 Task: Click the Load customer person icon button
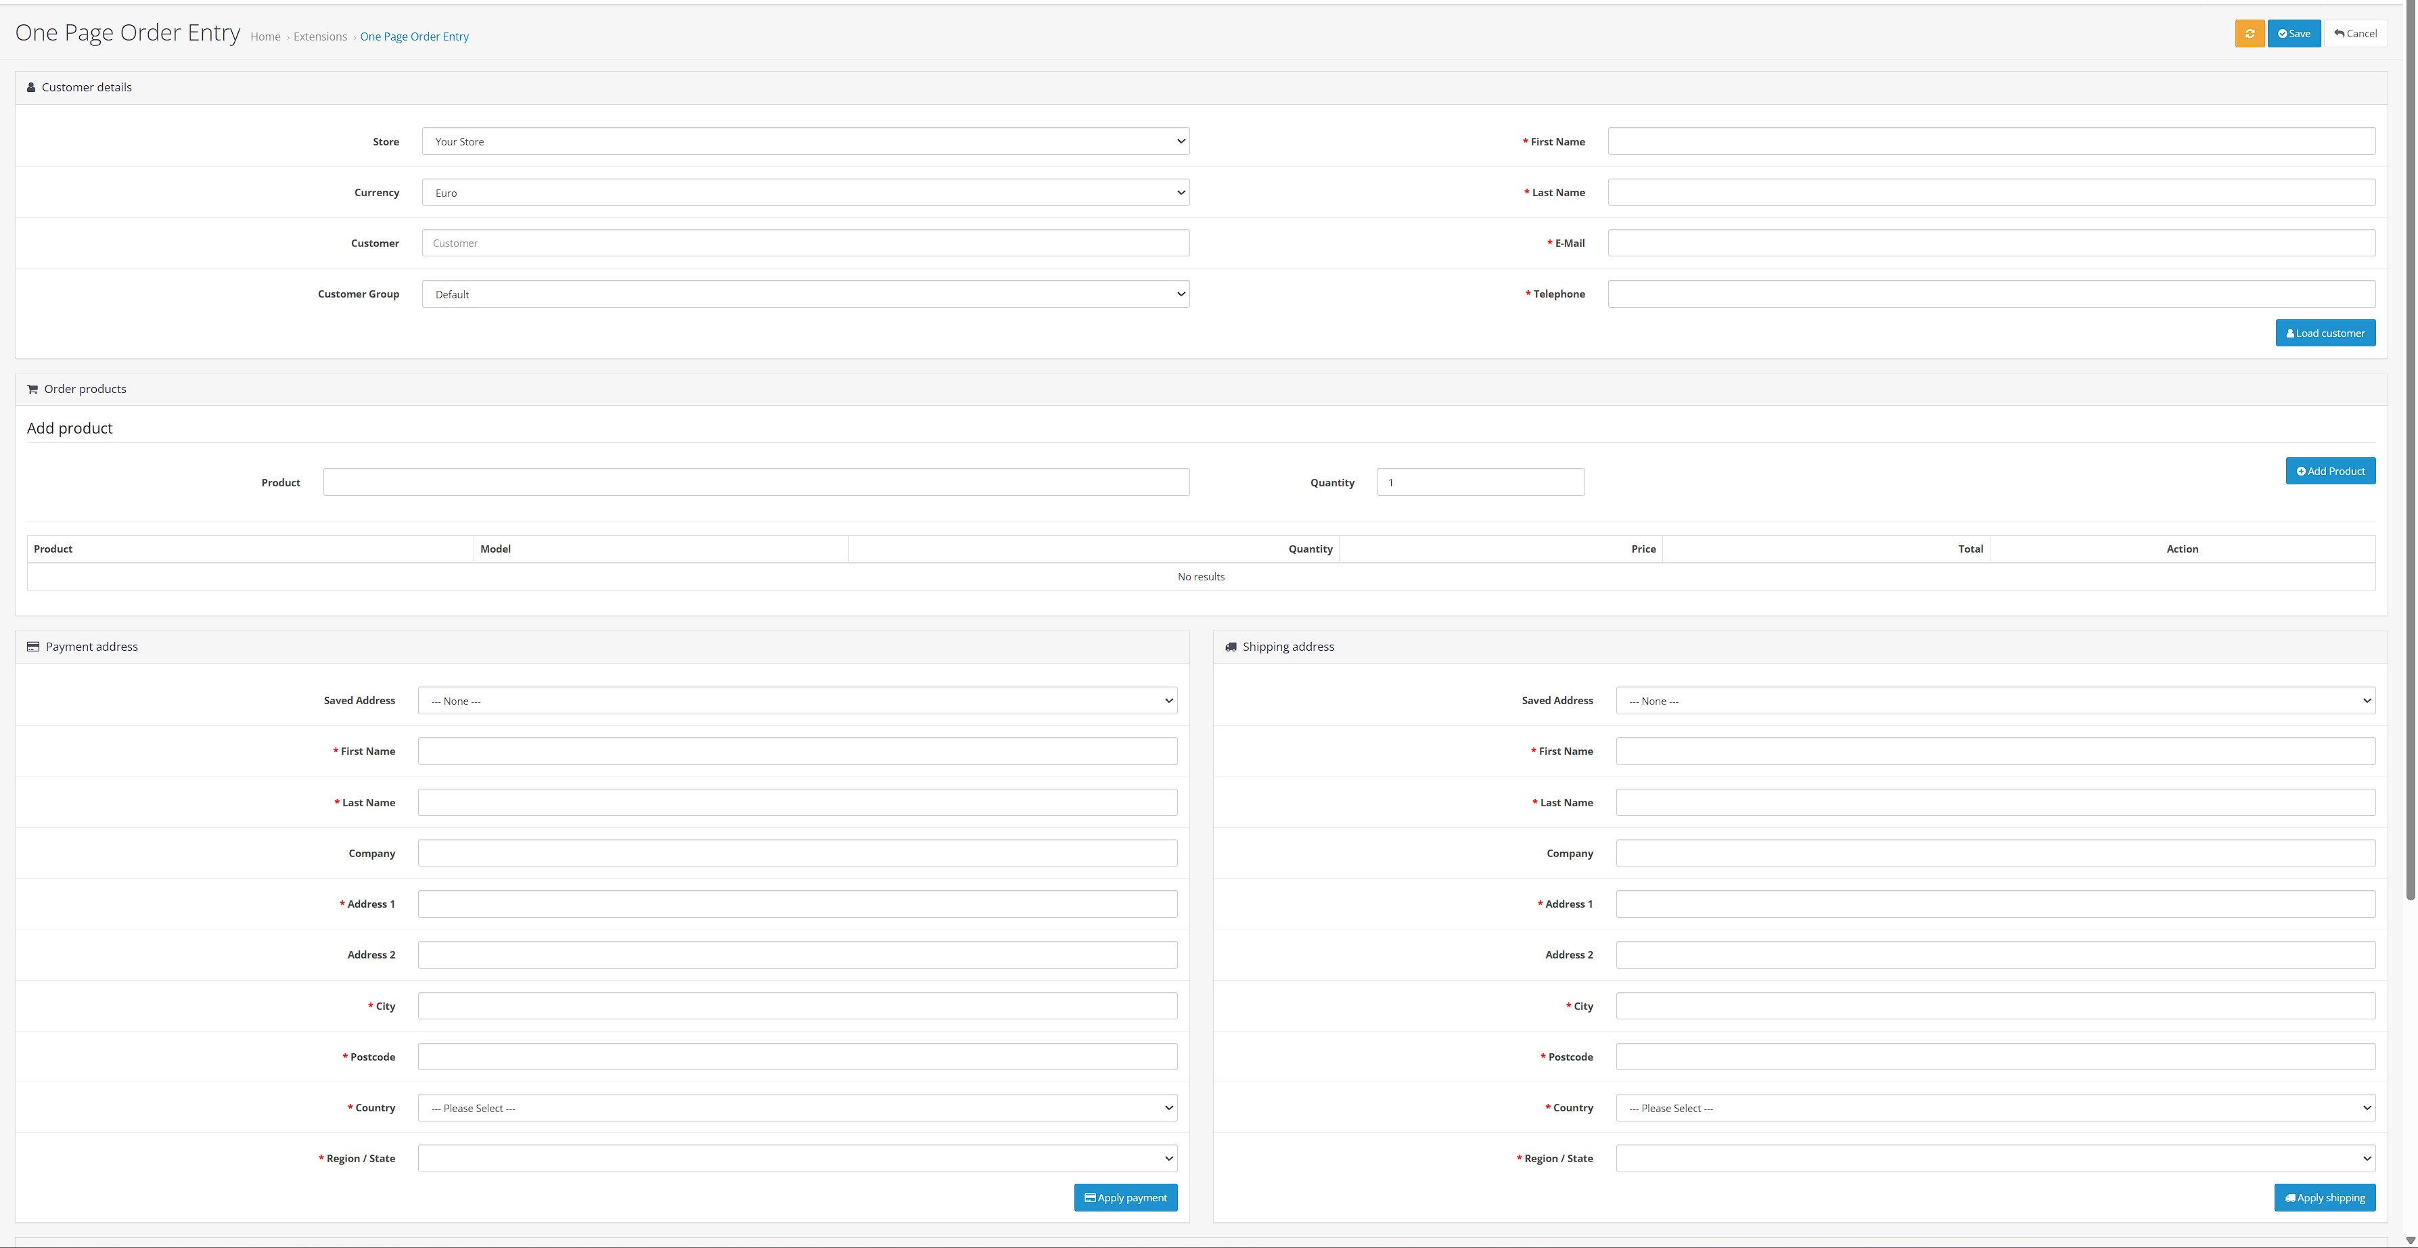point(2290,332)
